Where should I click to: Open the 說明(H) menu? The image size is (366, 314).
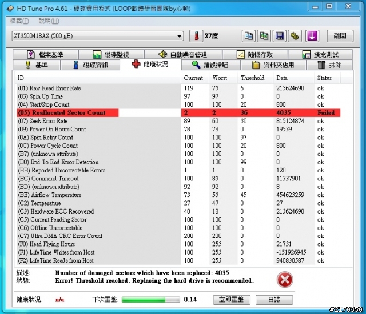49,21
